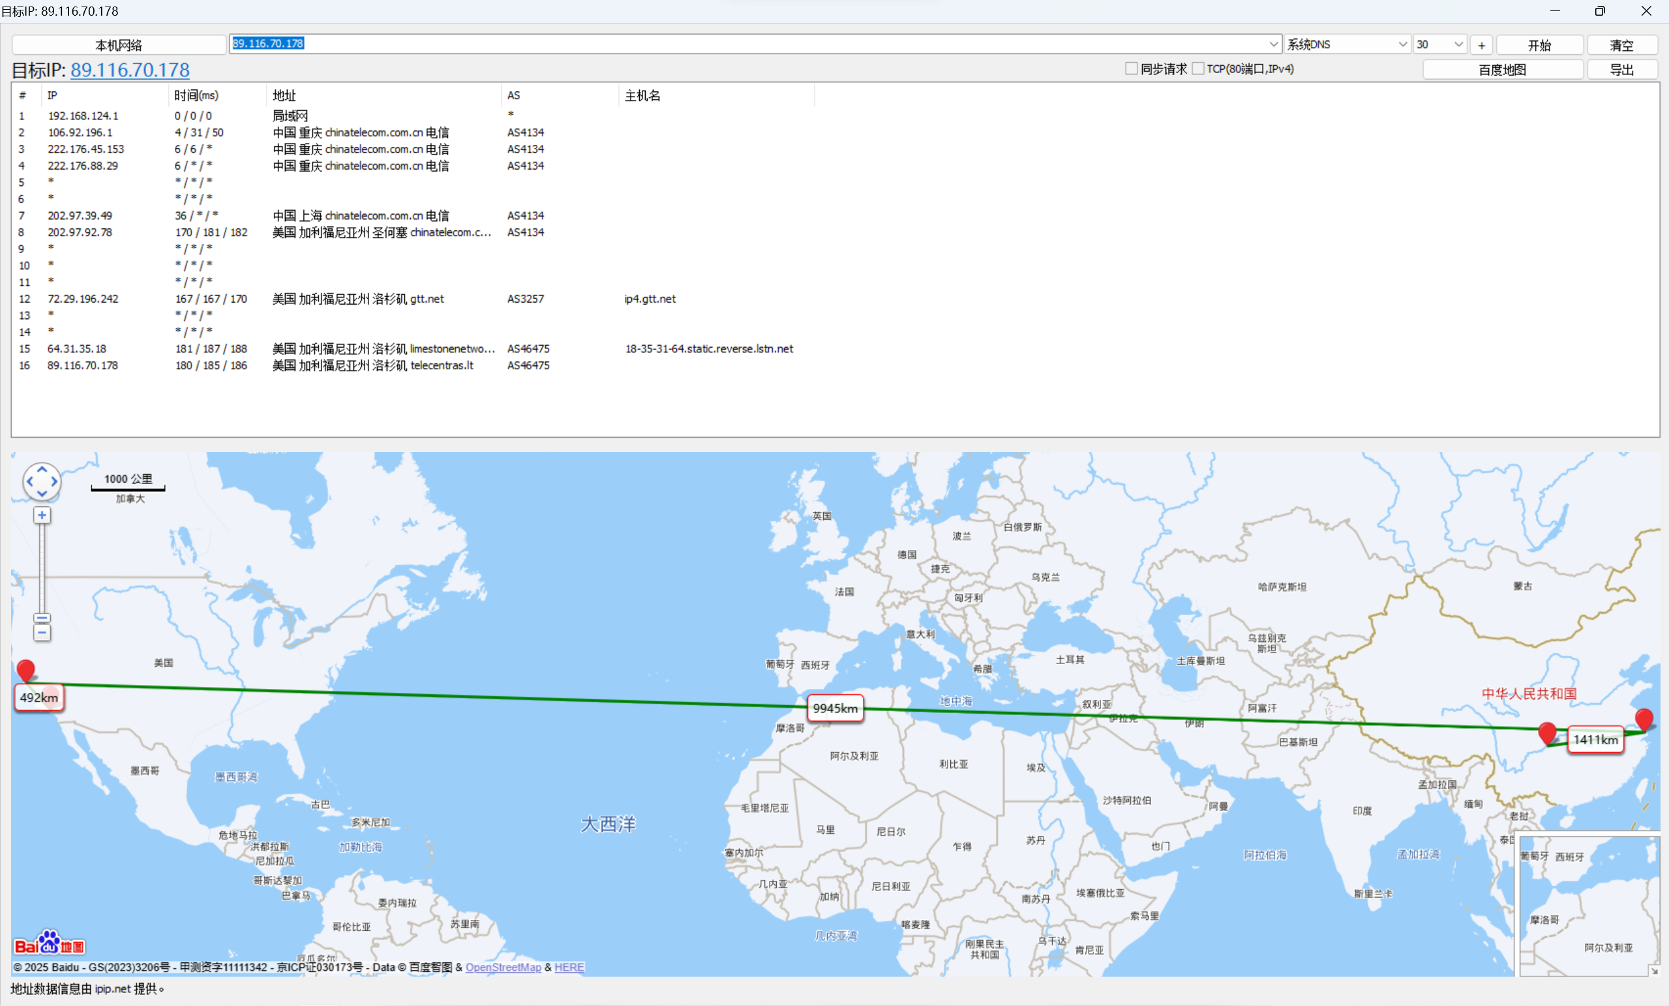Expand the 系统DNS dropdown
Image resolution: width=1669 pixels, height=1006 pixels.
point(1403,44)
